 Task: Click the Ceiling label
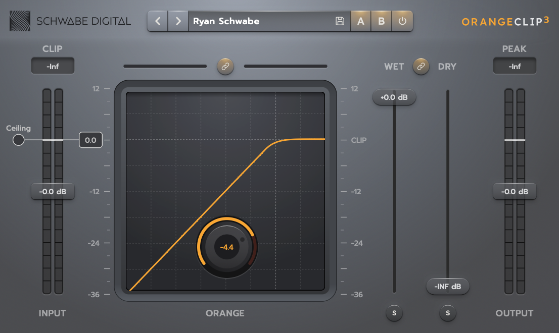[x=19, y=128]
